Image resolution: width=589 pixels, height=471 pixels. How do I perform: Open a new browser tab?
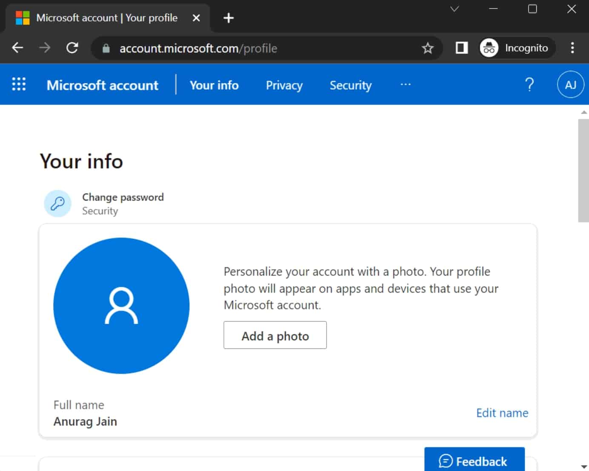(229, 18)
